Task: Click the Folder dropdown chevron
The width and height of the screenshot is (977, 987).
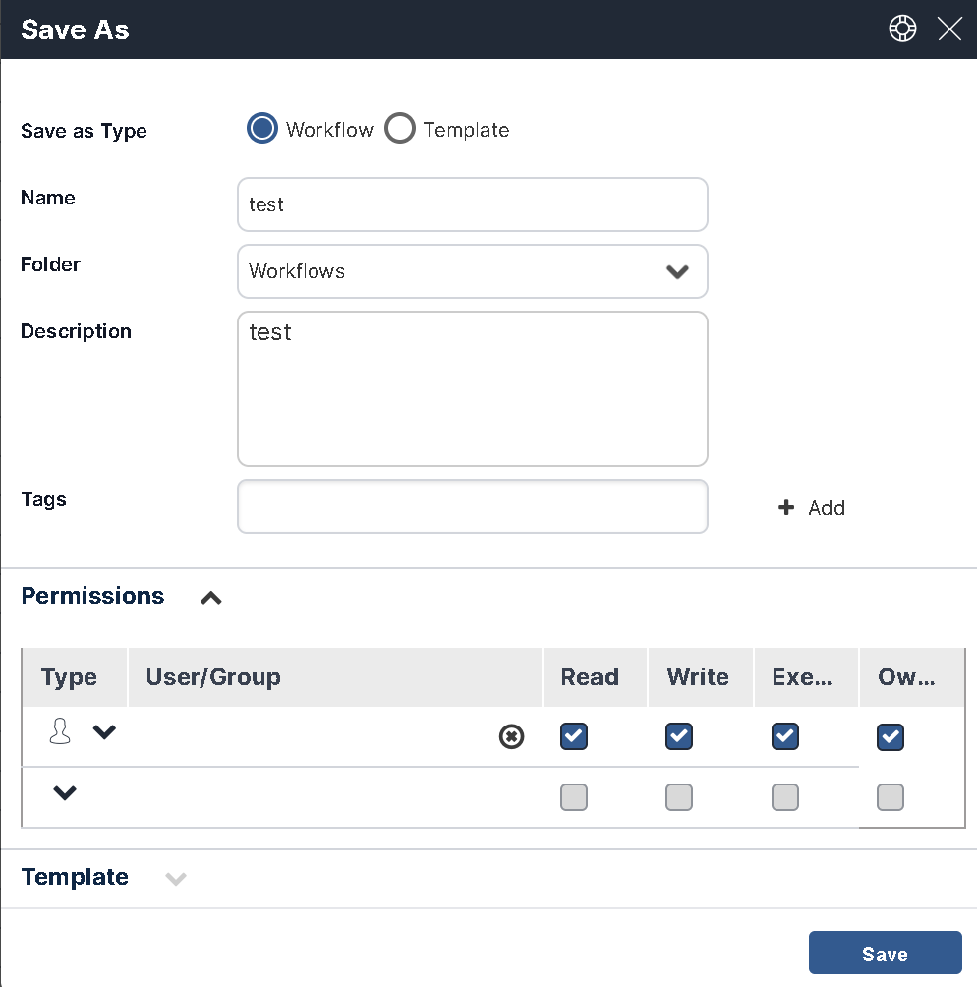Action: click(677, 271)
